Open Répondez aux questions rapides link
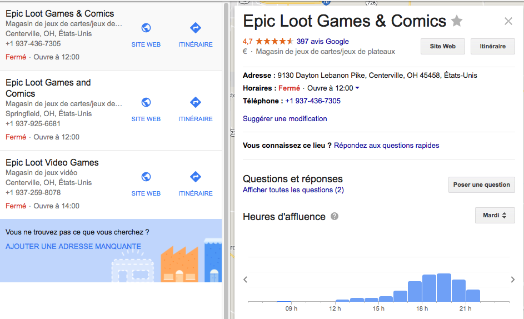Viewport: 524px width, 319px height. [x=386, y=146]
